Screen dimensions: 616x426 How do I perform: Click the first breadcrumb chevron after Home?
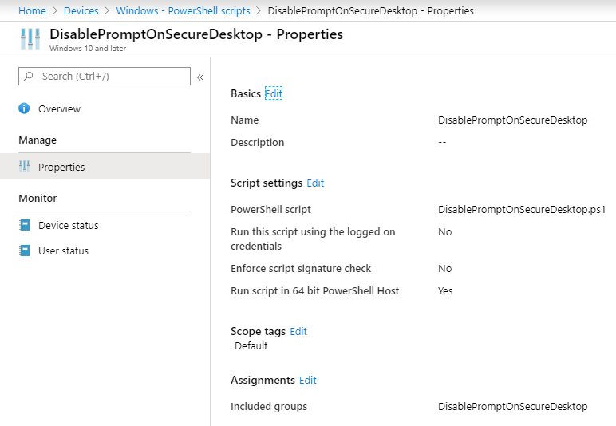[55, 10]
